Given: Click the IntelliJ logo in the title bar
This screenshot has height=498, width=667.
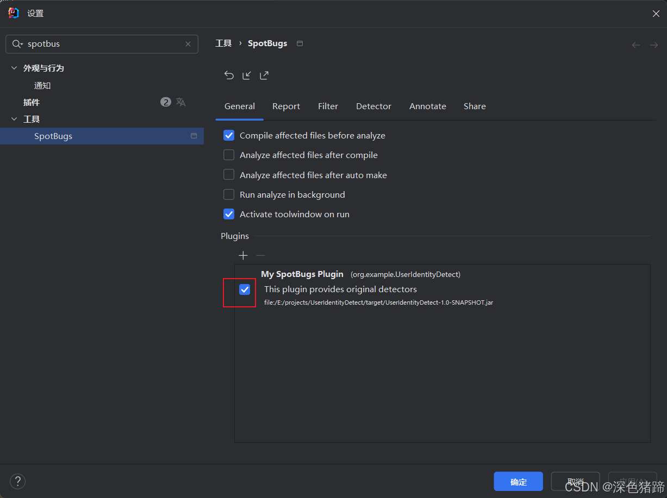Looking at the screenshot, I should point(14,13).
